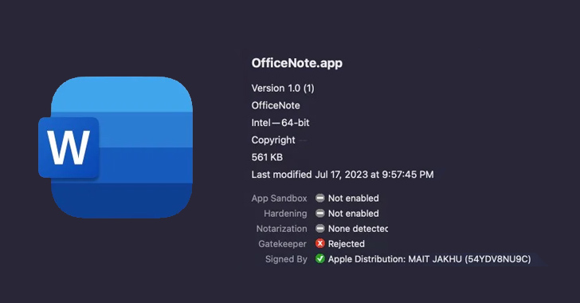Click the red Gatekeeper rejected icon
Viewport: 580px width, 303px height.
click(320, 244)
